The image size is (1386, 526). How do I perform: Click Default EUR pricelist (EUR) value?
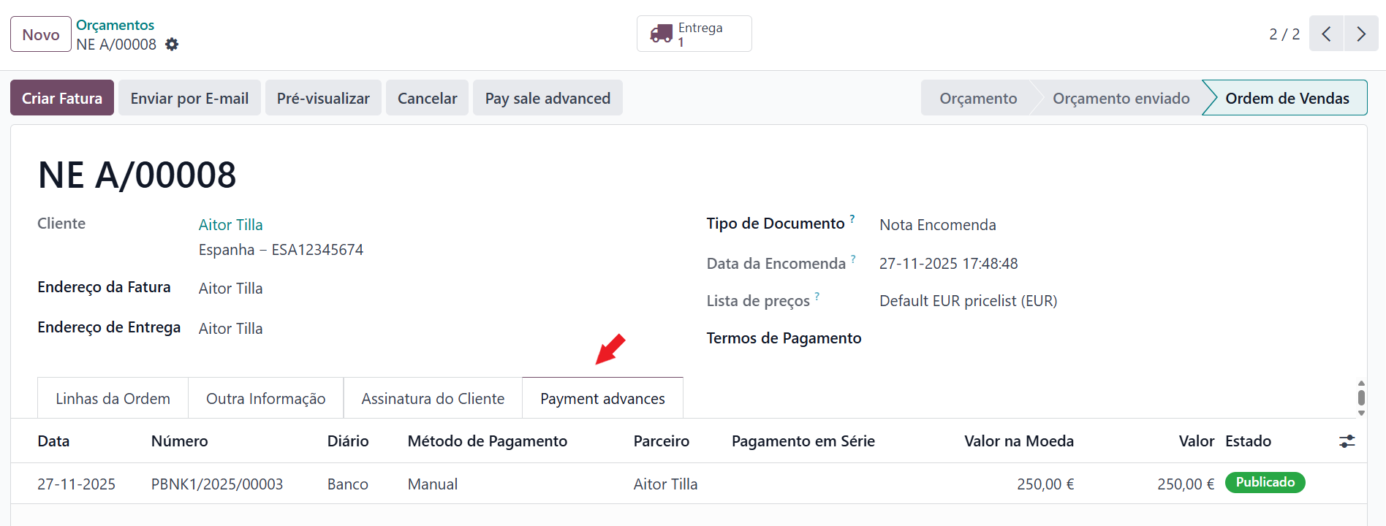968,301
